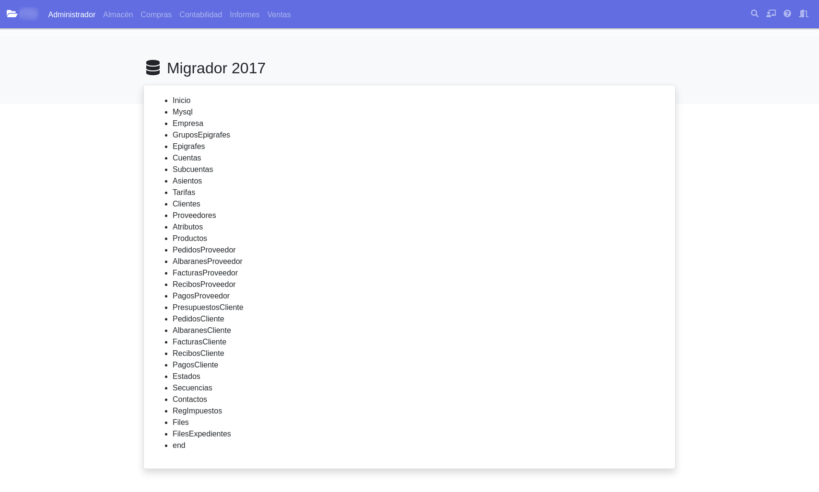Open the search magnifier icon
The height and width of the screenshot is (492, 819).
[x=754, y=14]
